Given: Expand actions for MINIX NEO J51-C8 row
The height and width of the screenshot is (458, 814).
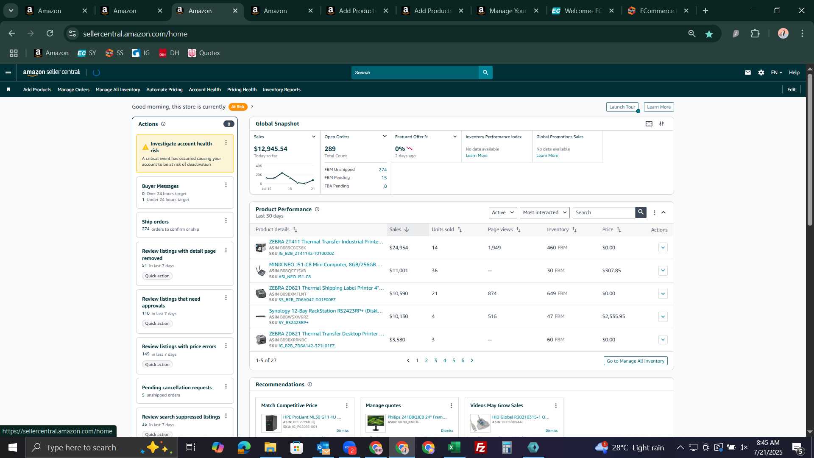Looking at the screenshot, I should 663,271.
